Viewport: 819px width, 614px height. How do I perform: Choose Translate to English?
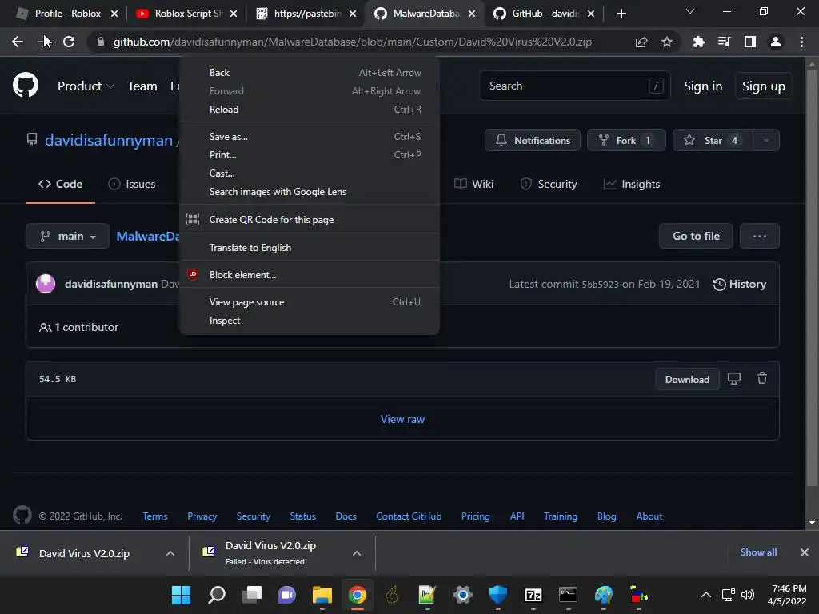coord(310,248)
